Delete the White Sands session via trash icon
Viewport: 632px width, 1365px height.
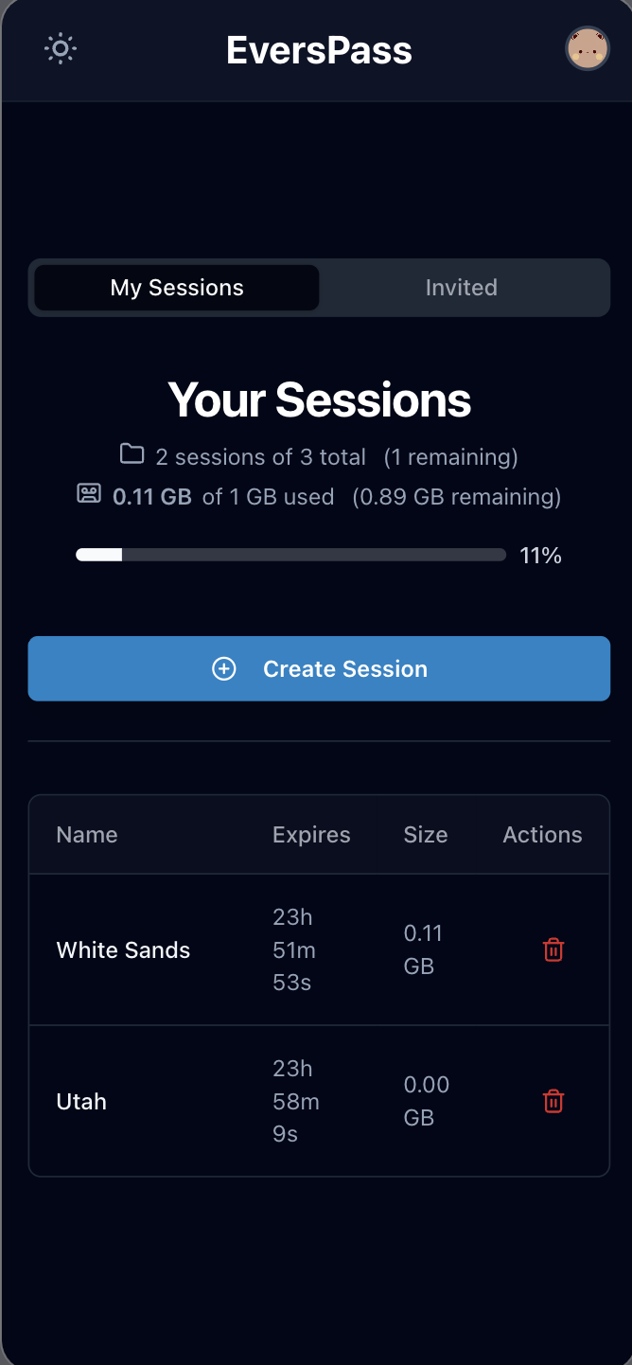coord(553,949)
